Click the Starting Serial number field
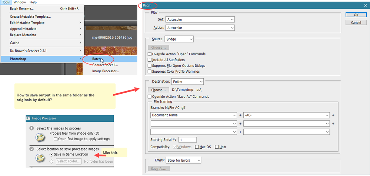 [x=188, y=140]
